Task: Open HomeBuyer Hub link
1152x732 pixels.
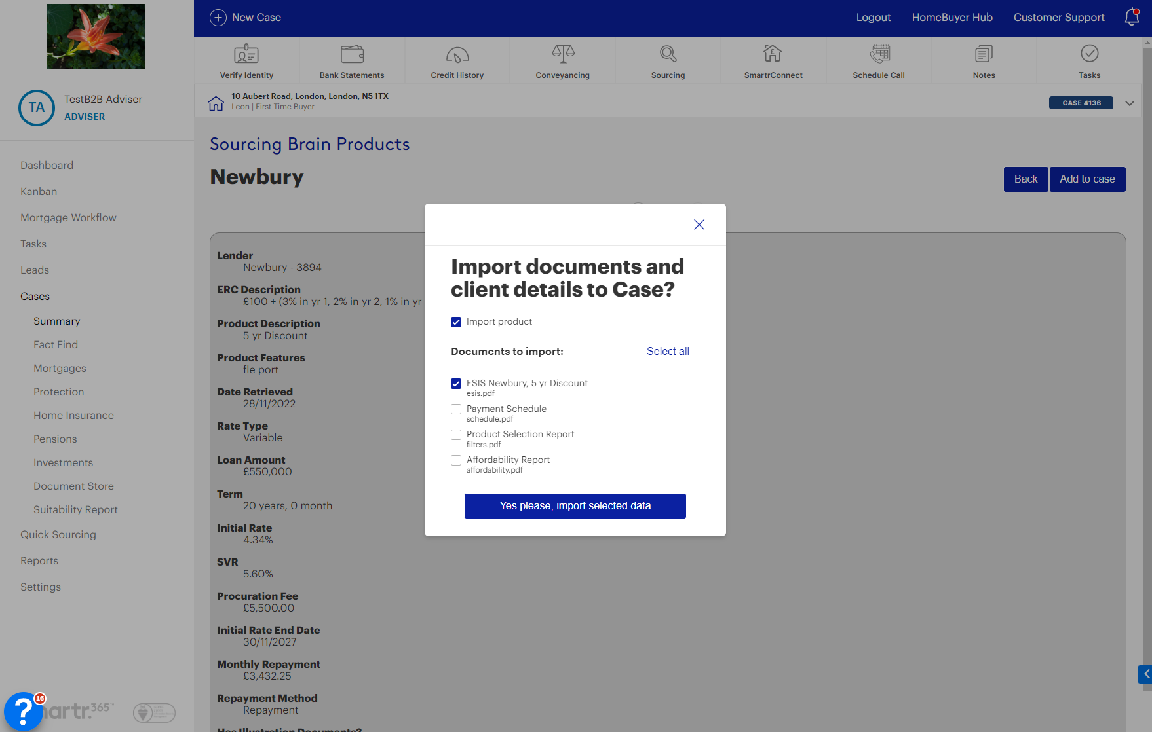Action: coord(952,18)
